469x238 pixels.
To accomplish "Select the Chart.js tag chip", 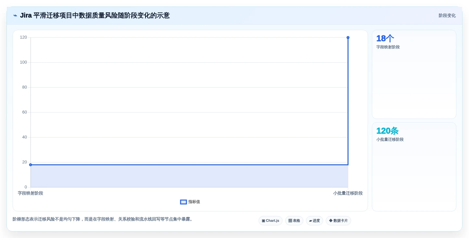I will coord(271,221).
